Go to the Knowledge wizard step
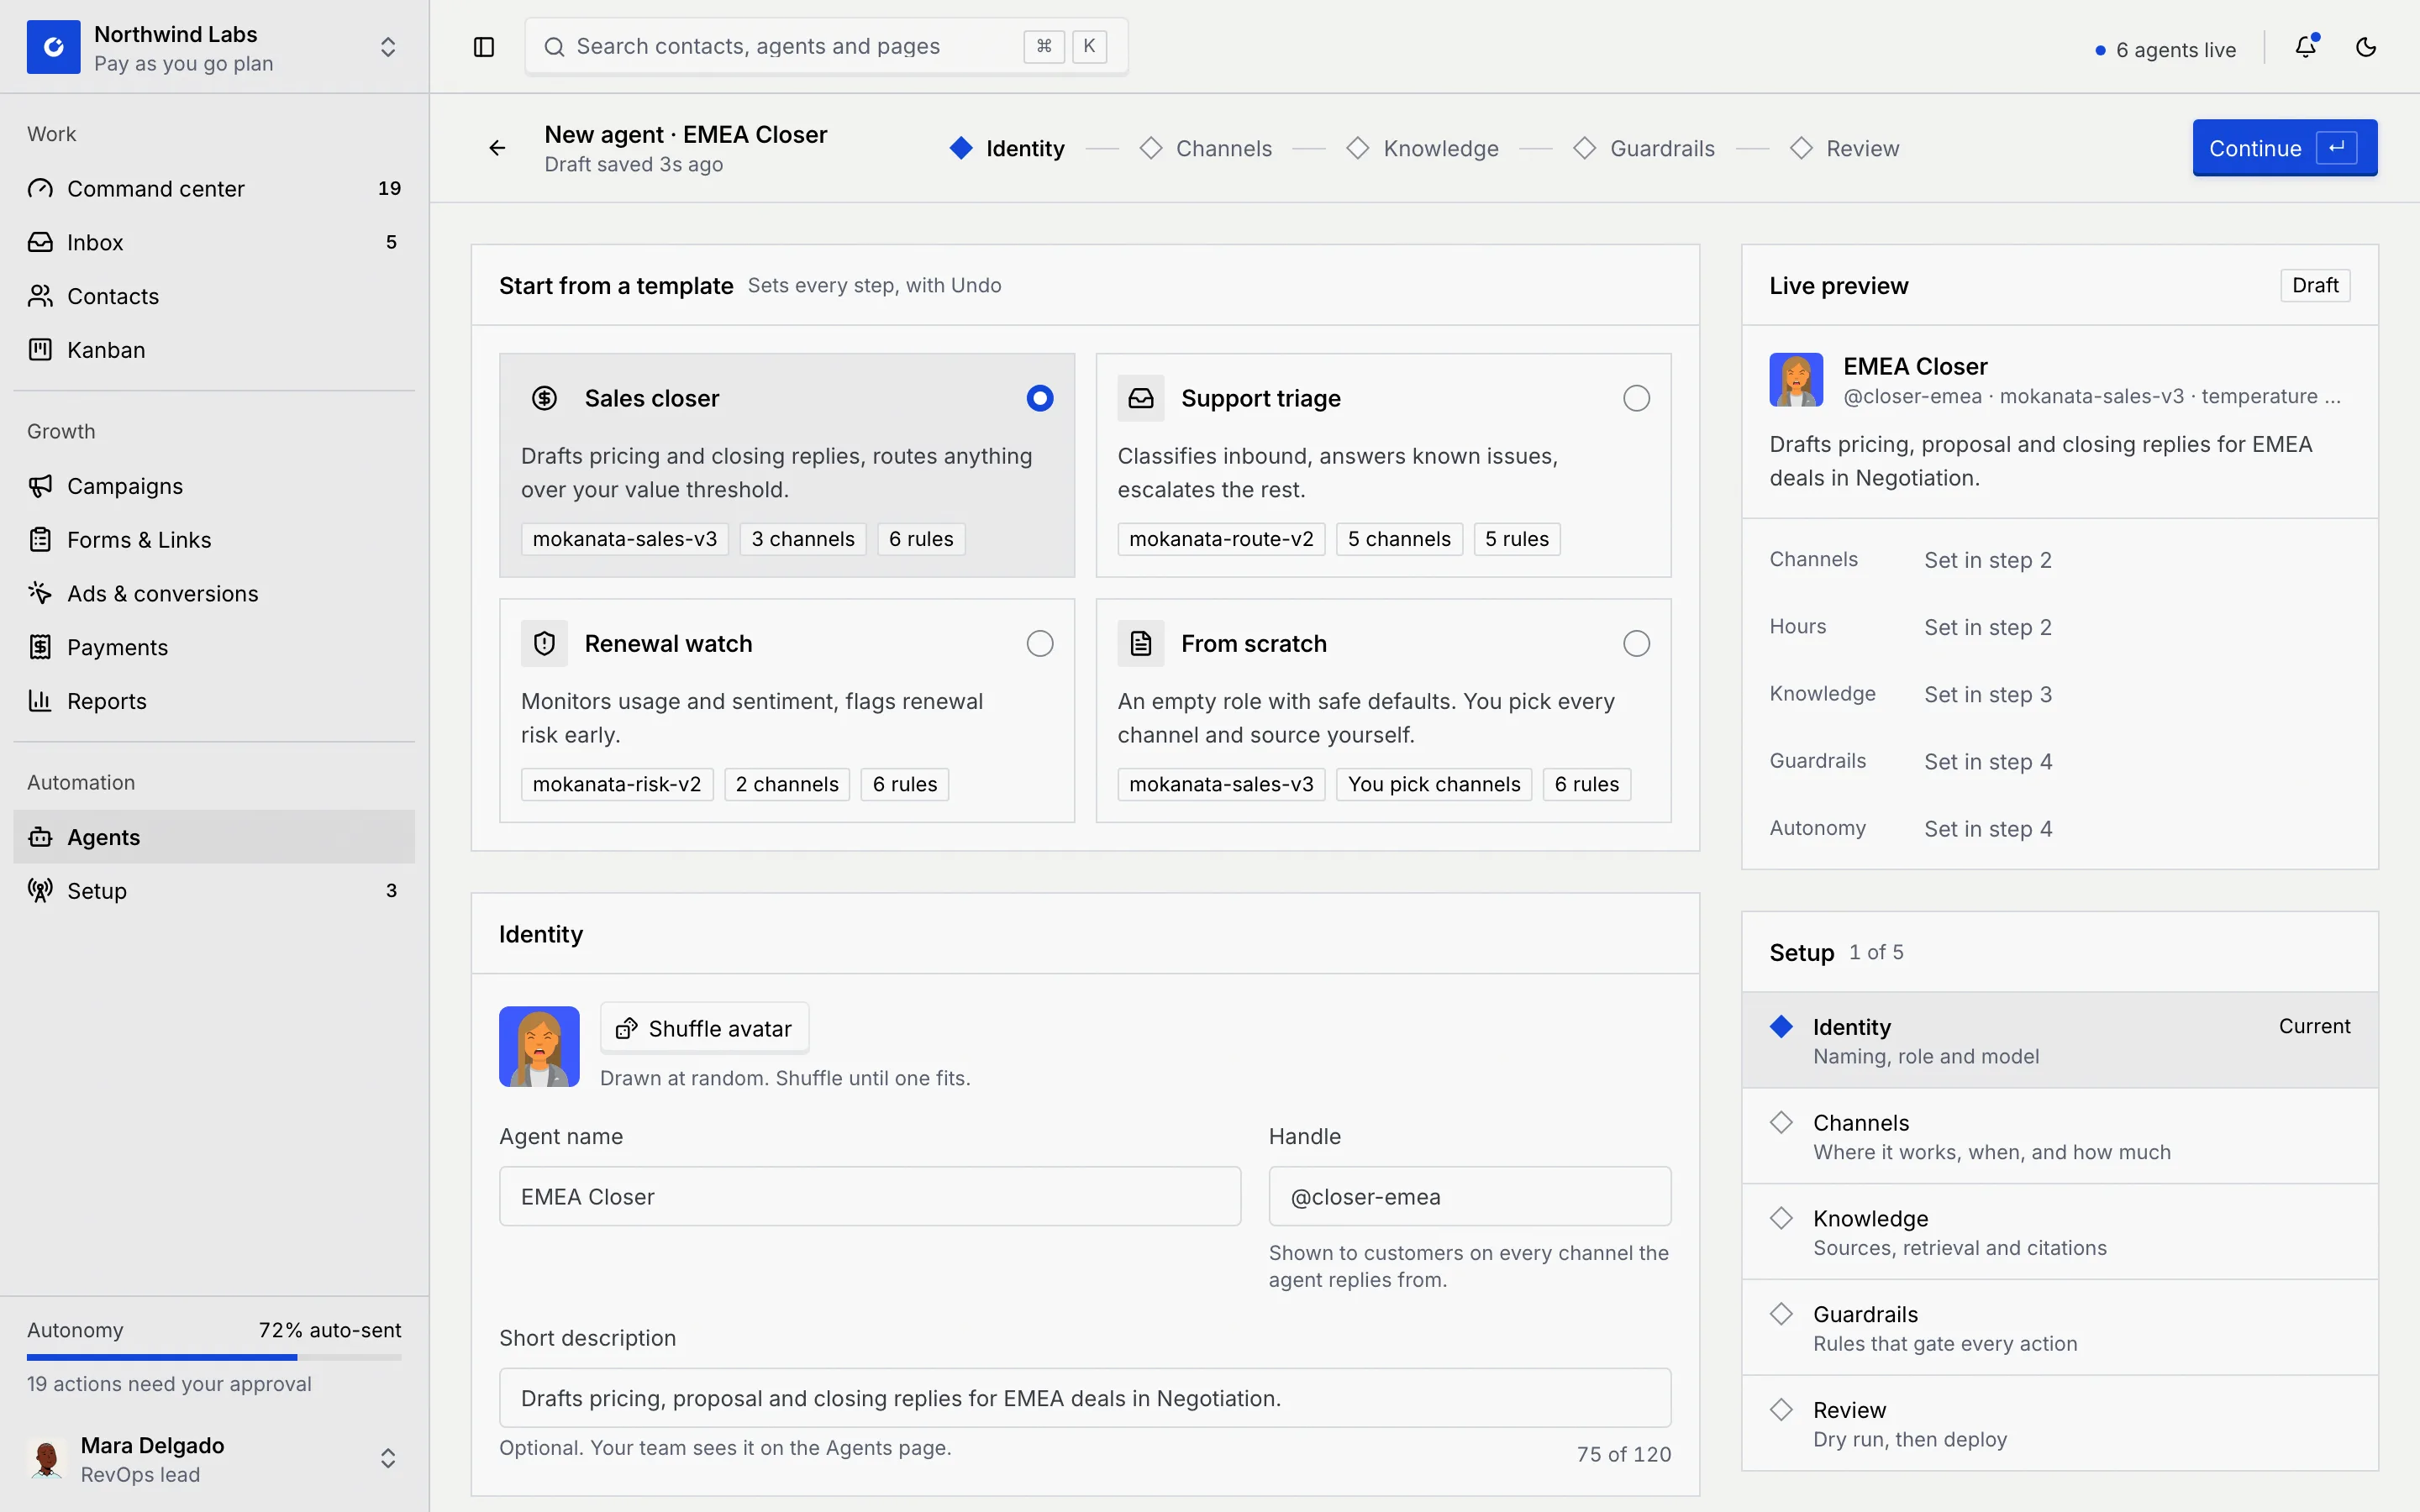This screenshot has width=2420, height=1512. pyautogui.click(x=1423, y=148)
